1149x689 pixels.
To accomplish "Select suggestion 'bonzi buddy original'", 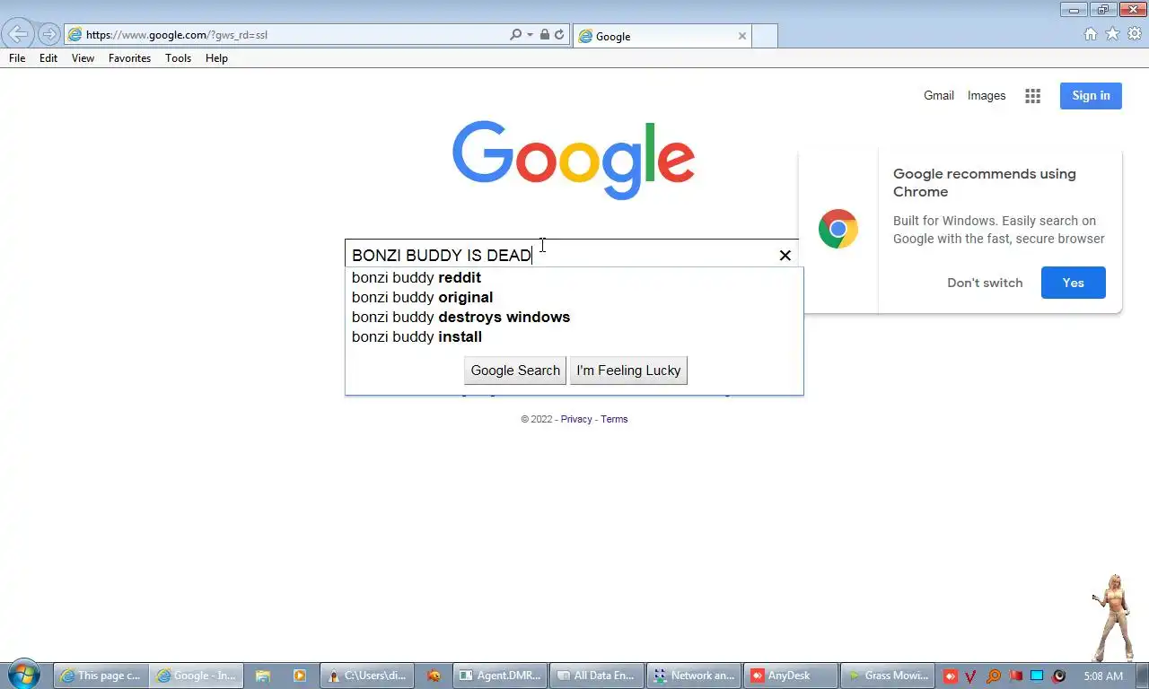I will click(574, 297).
